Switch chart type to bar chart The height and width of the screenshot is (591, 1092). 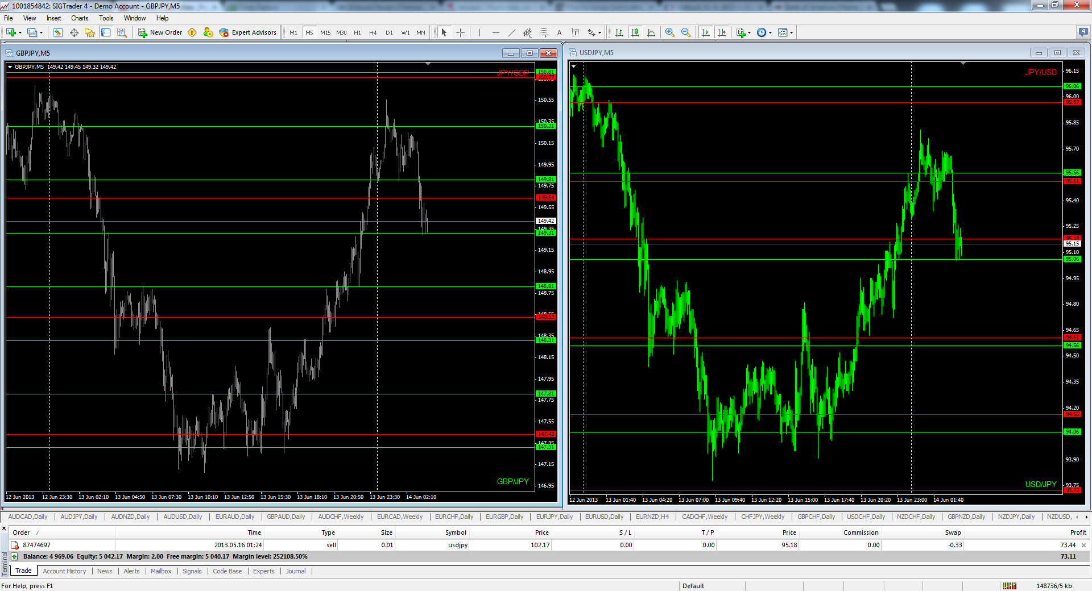(x=619, y=32)
